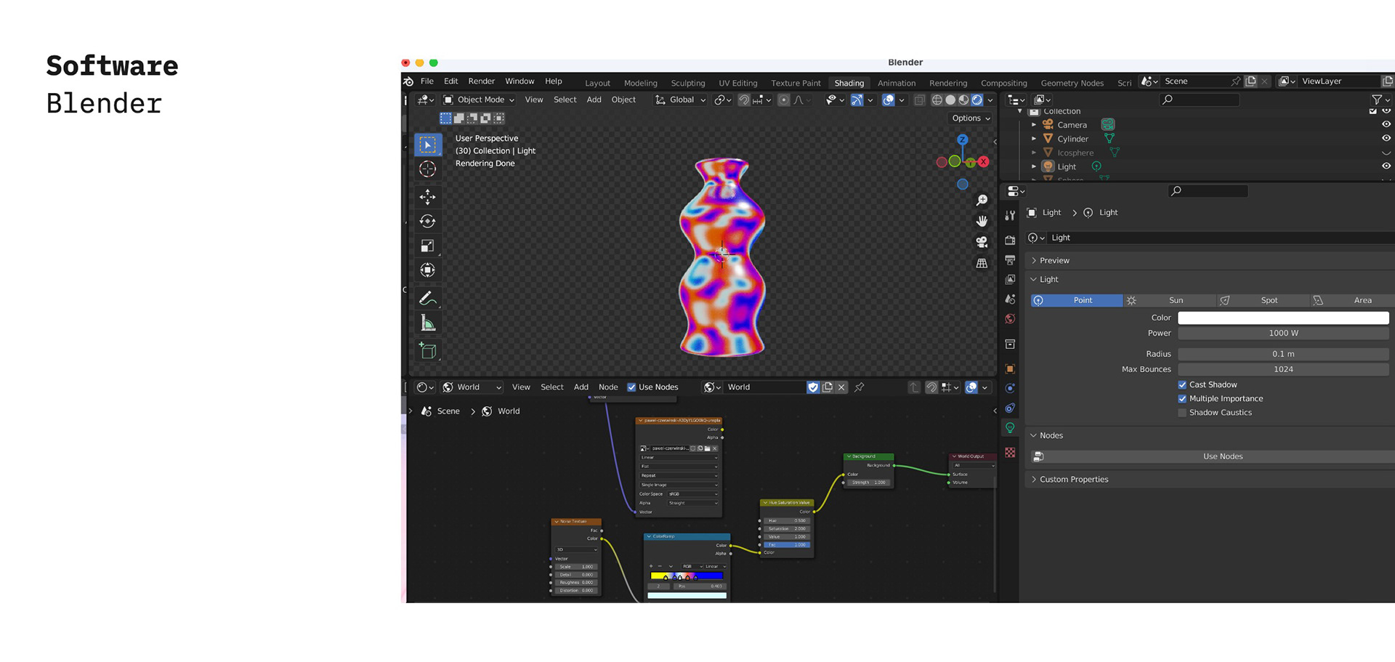Click the outliner search field
Screen dimensions: 1395x662
pos(1200,100)
